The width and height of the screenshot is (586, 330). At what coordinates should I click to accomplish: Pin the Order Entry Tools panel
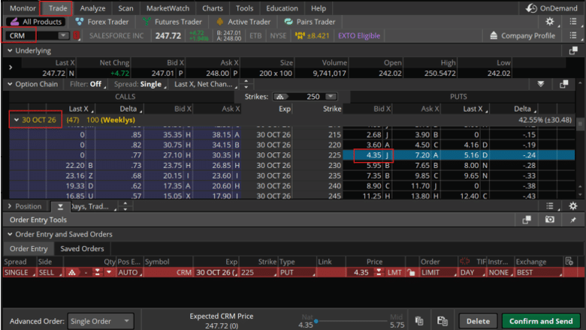(573, 220)
